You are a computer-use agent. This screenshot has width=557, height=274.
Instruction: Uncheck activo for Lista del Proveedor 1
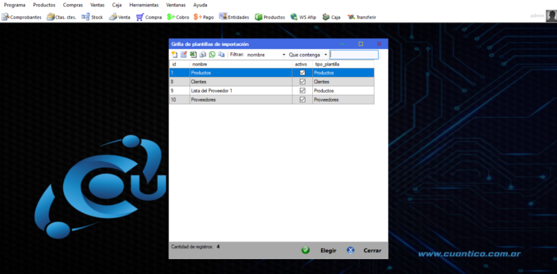pyautogui.click(x=302, y=90)
